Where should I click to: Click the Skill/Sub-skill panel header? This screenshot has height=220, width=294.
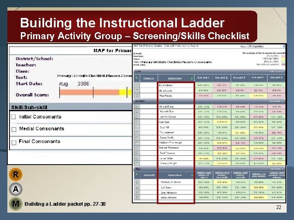pyautogui.click(x=71, y=108)
